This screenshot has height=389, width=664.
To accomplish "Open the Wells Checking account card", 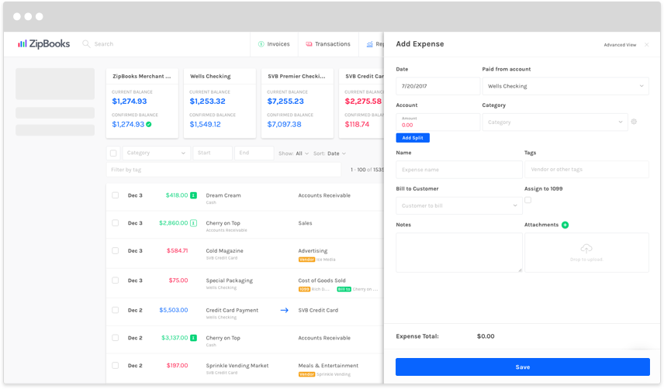I will pos(220,103).
